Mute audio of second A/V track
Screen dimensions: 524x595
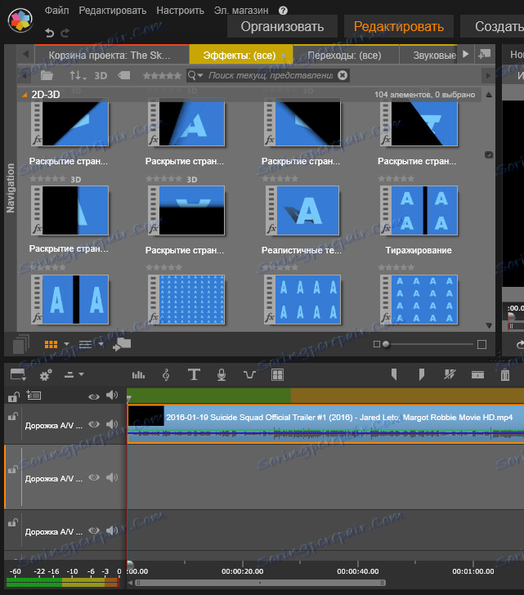click(x=110, y=476)
